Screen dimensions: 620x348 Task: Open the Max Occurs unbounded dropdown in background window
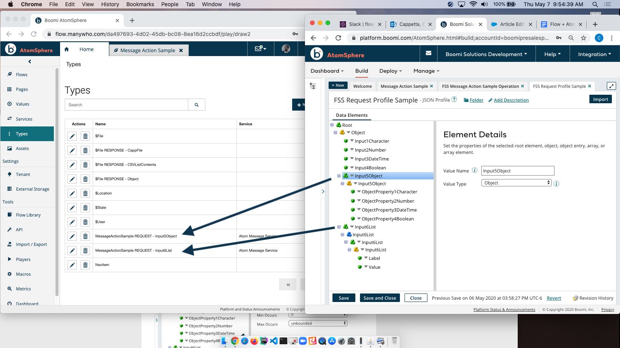click(x=318, y=323)
